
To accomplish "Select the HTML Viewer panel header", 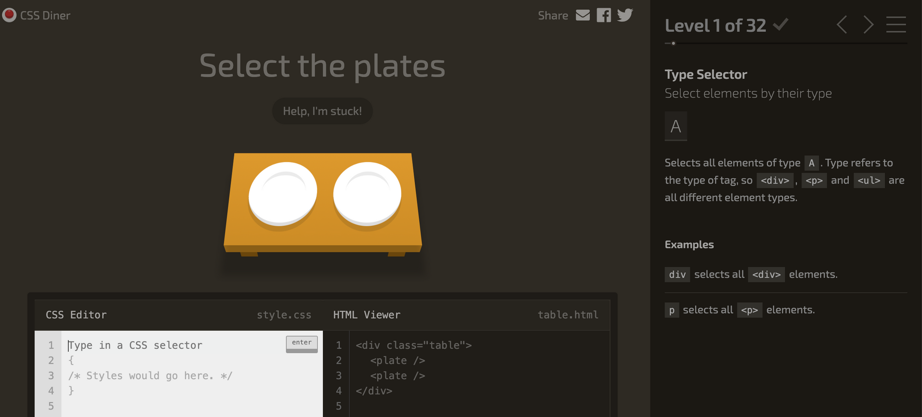I will pyautogui.click(x=366, y=315).
